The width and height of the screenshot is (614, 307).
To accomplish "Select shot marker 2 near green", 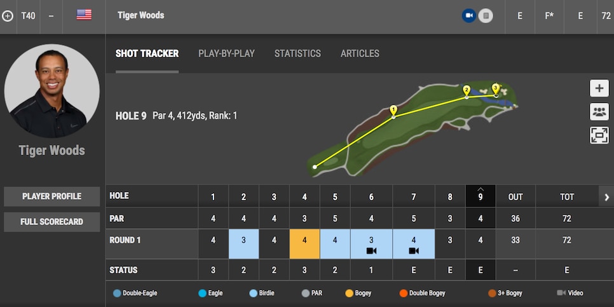I will click(x=467, y=91).
